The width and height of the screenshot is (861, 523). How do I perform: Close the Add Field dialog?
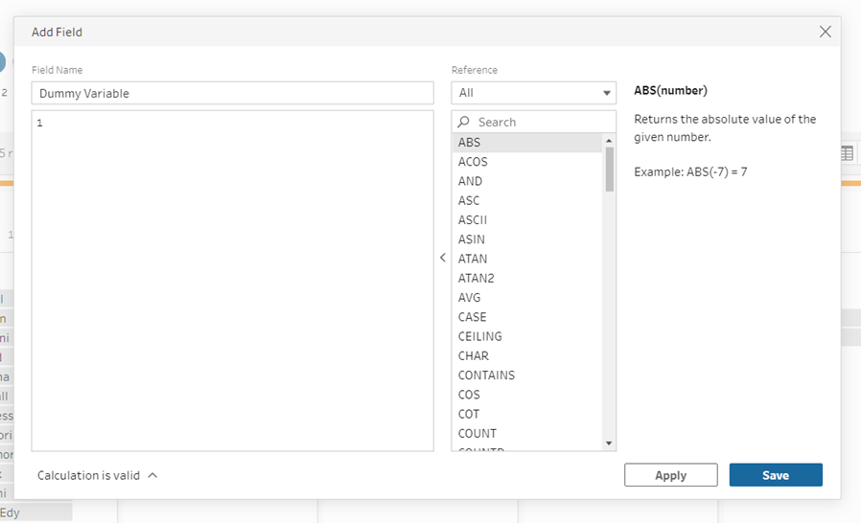pyautogui.click(x=825, y=32)
